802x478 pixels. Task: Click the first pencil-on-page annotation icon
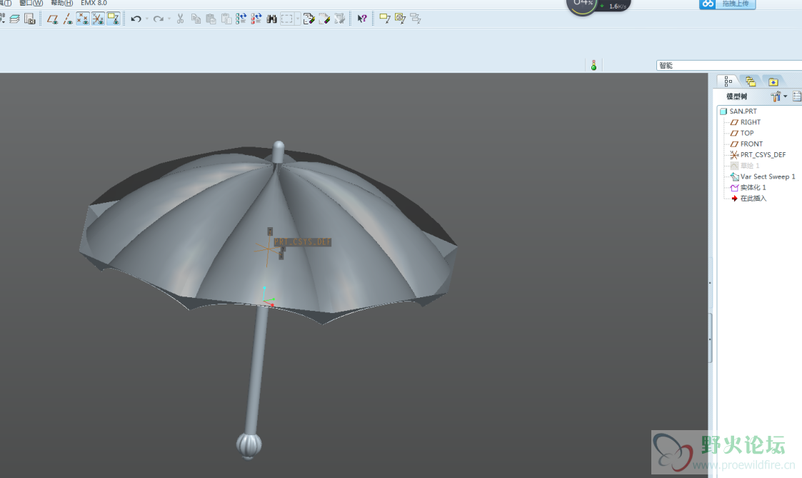[x=309, y=19]
